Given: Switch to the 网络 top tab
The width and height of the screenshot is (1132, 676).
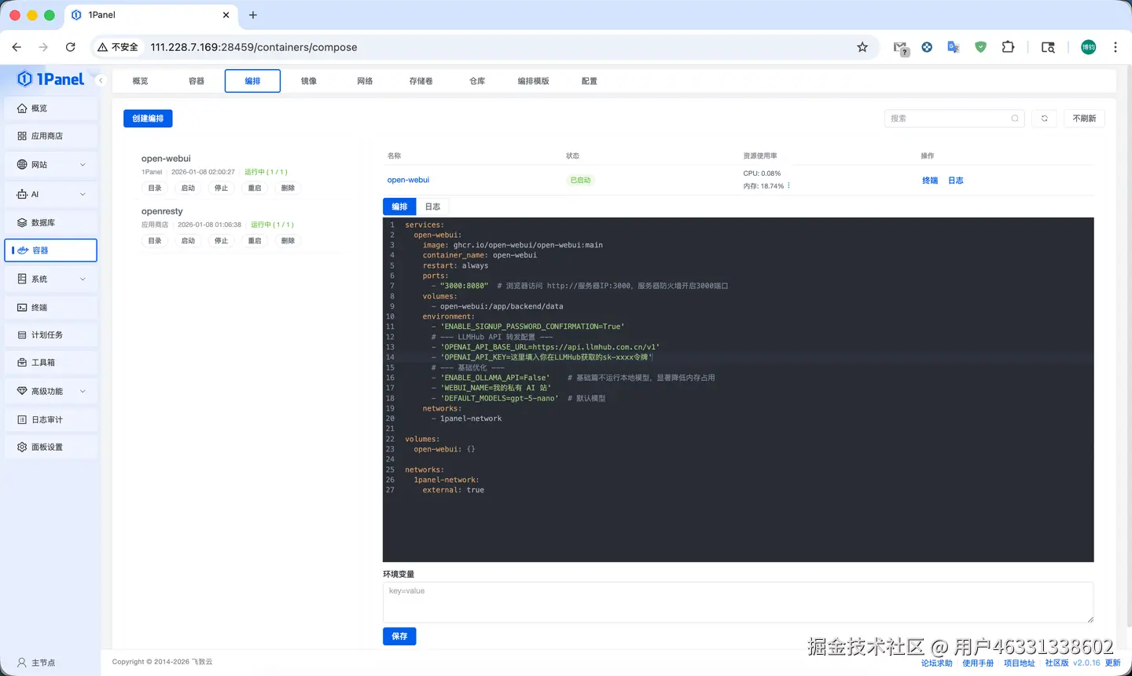Looking at the screenshot, I should click(x=365, y=81).
